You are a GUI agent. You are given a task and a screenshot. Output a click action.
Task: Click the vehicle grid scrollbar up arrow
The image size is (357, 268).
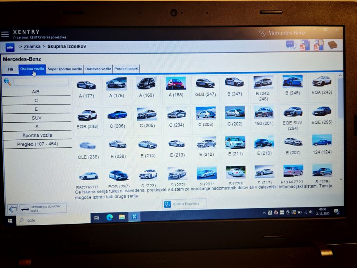[340, 76]
